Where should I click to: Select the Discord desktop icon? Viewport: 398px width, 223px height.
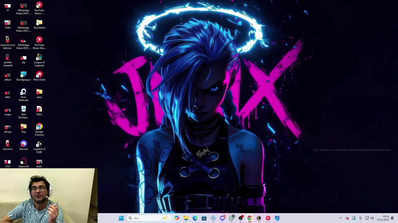(x=23, y=146)
